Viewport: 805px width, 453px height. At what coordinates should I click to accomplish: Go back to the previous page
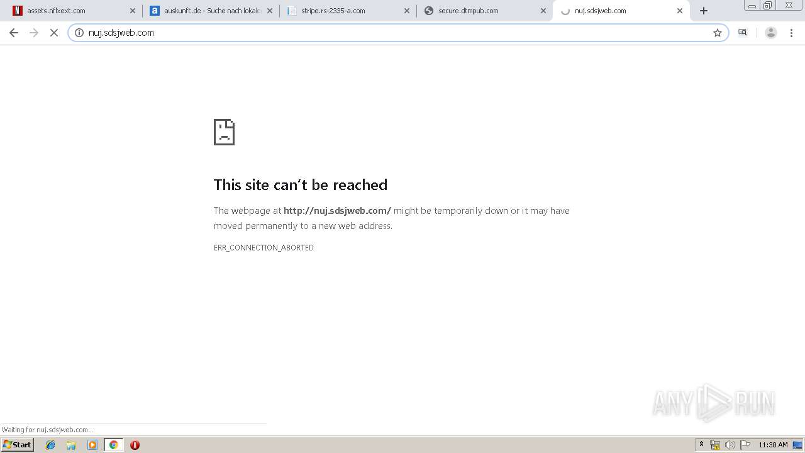click(14, 33)
